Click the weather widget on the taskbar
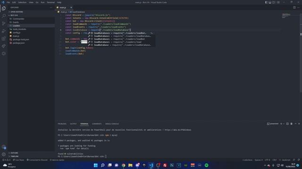This screenshot has width=302, height=169. coord(9,165)
